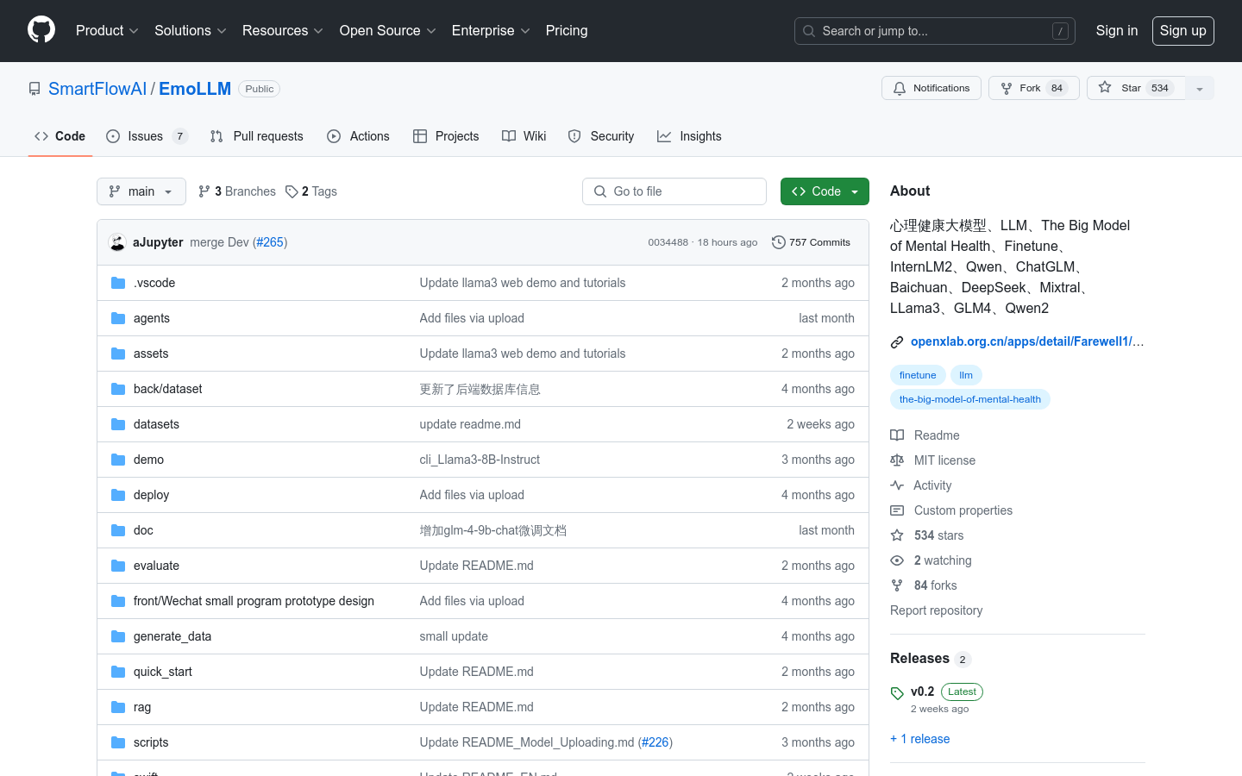Click the Readme book icon
This screenshot has width=1242, height=776.
(897, 435)
